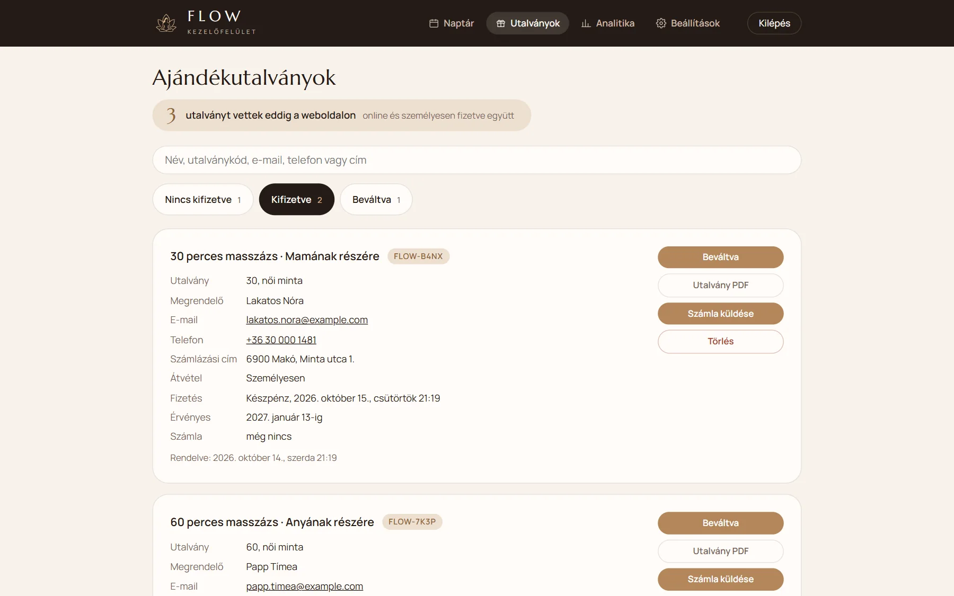Viewport: 954px width, 596px height.
Task: Click the chart icon beside Analitika
Action: click(586, 23)
